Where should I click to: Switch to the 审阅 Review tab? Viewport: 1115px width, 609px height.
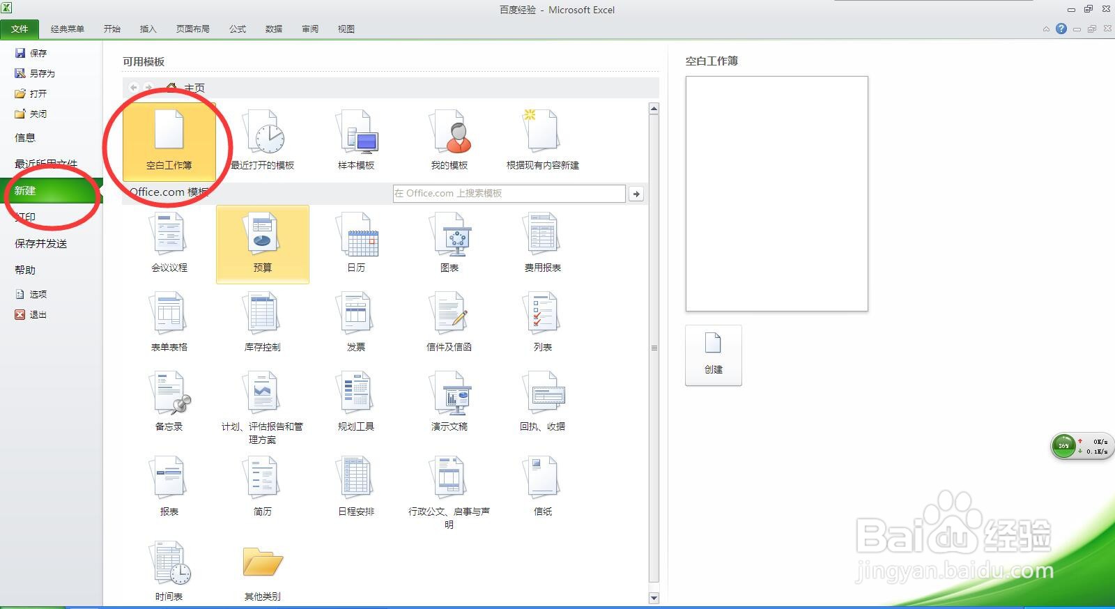(310, 29)
